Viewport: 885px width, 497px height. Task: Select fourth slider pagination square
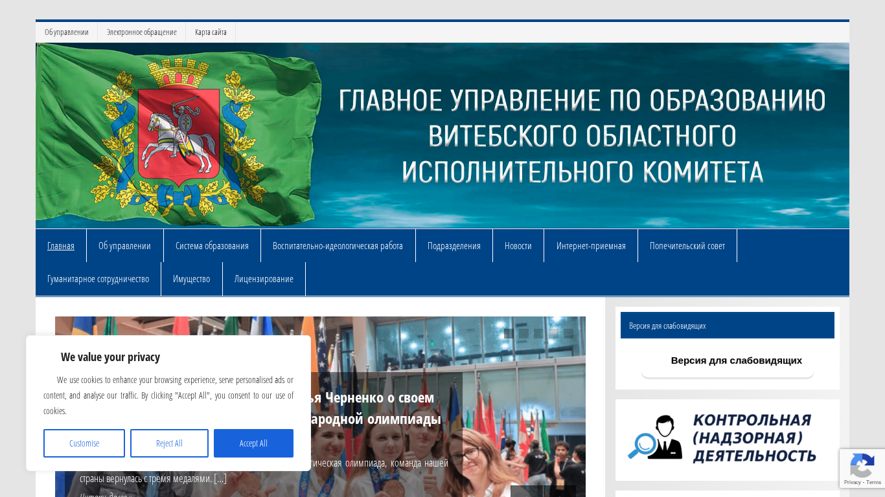(x=554, y=334)
